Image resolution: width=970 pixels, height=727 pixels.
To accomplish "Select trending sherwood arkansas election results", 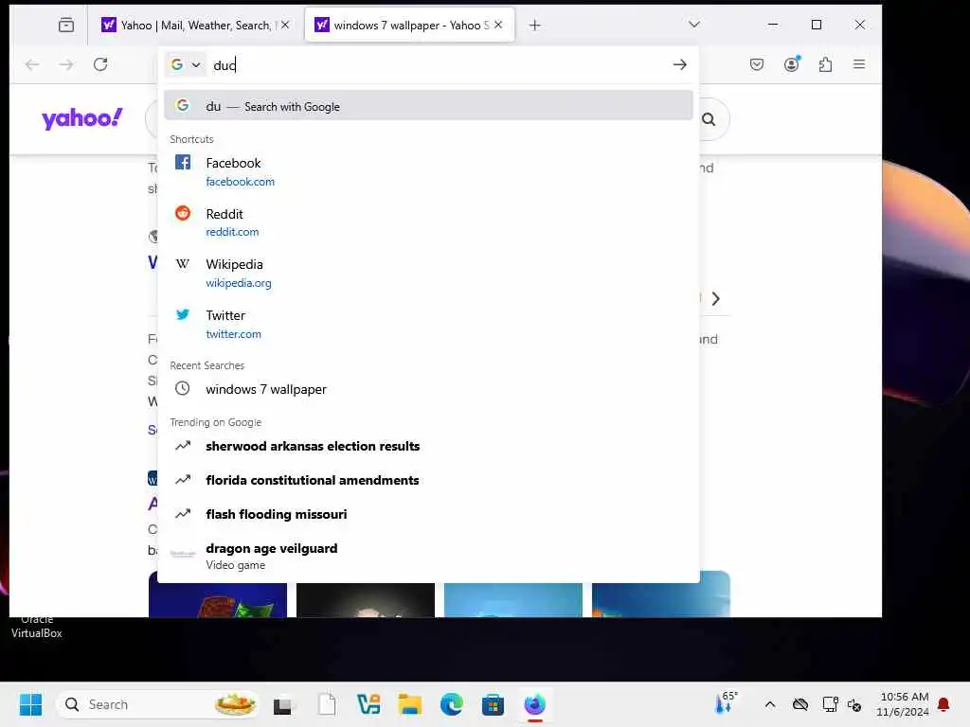I will [428, 446].
